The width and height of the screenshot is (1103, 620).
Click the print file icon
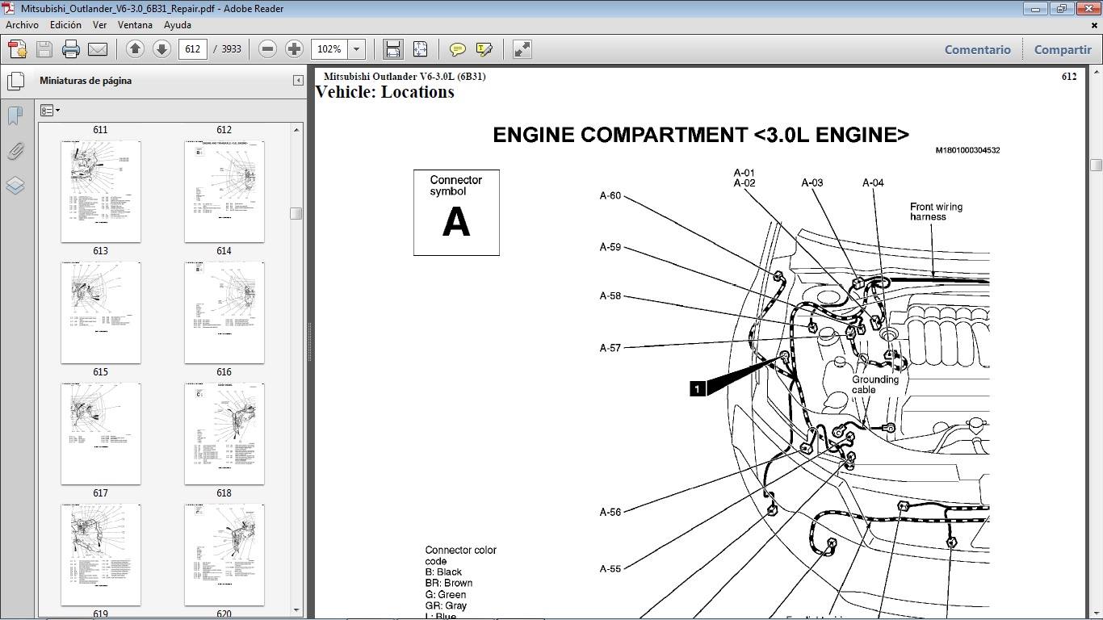[71, 49]
